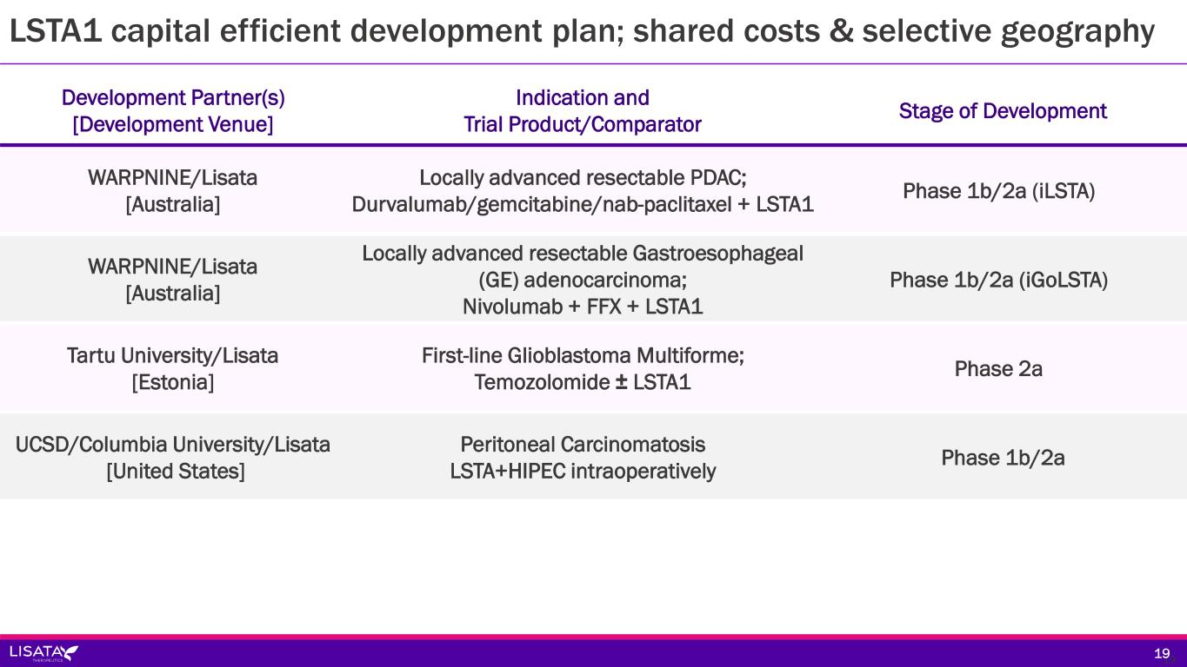Select the first WARPNINE/Lisata [Australia] cell
This screenshot has height=667, width=1187.
[173, 191]
